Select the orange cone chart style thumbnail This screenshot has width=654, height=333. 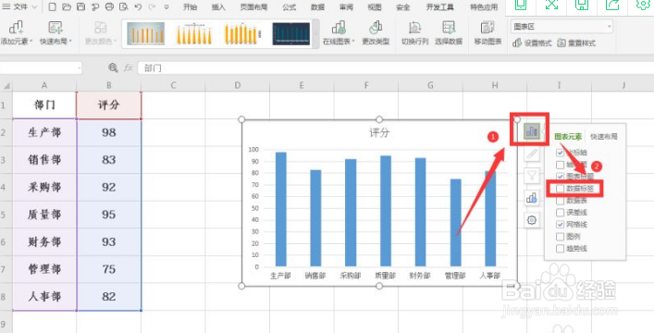click(x=194, y=33)
